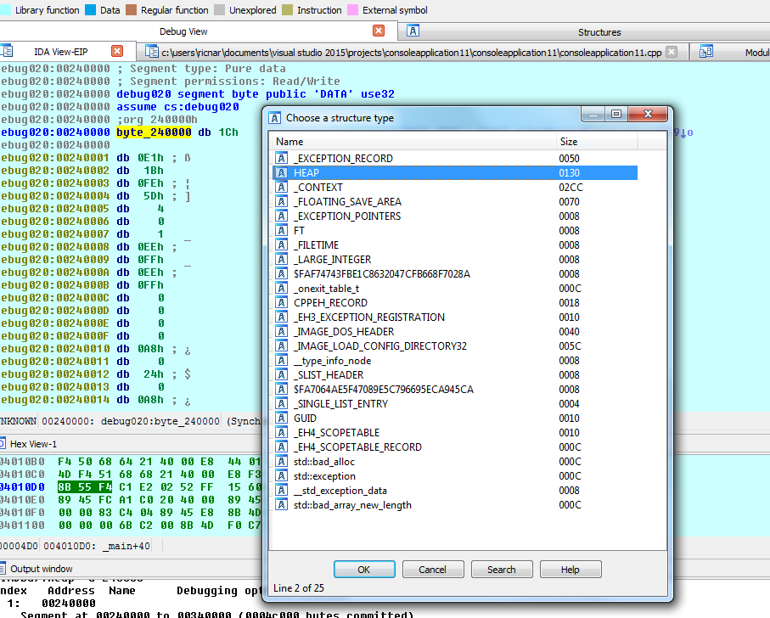Click the icon beside GUID structure entry
The image size is (770, 618).
pyautogui.click(x=282, y=419)
